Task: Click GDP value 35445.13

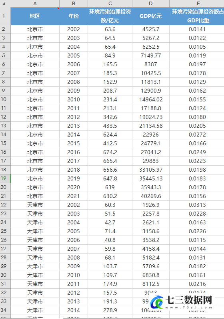Action: click(151, 178)
